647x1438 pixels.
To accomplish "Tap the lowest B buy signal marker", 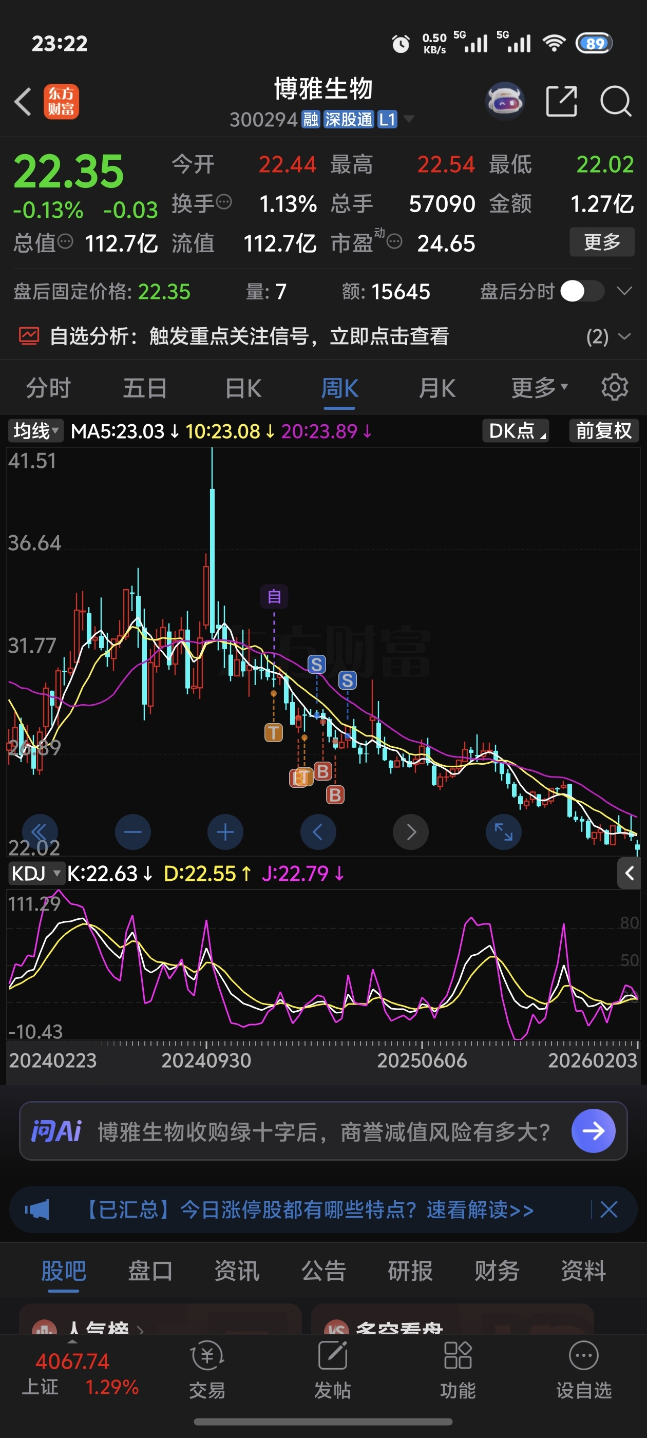I will pyautogui.click(x=335, y=795).
